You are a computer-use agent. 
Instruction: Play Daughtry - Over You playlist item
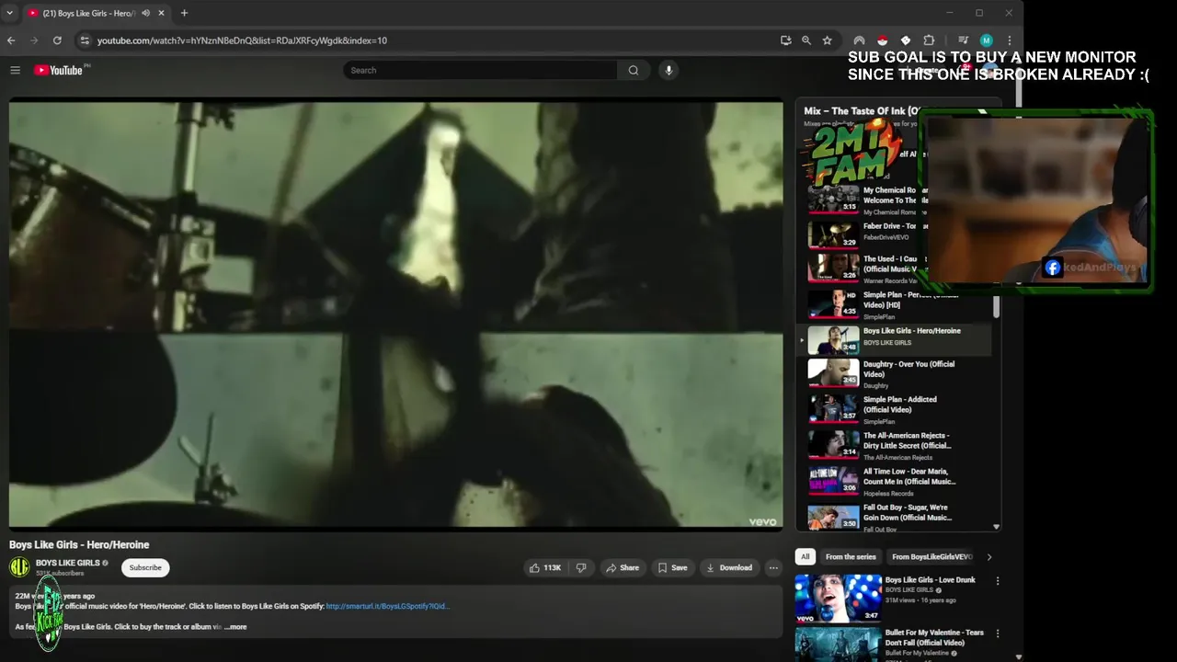click(x=893, y=373)
